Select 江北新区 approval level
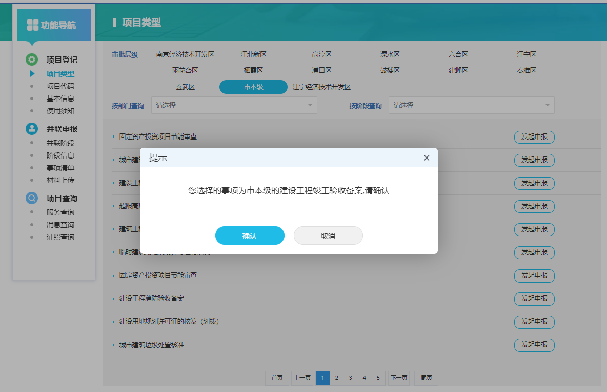The width and height of the screenshot is (607, 392). click(x=253, y=54)
